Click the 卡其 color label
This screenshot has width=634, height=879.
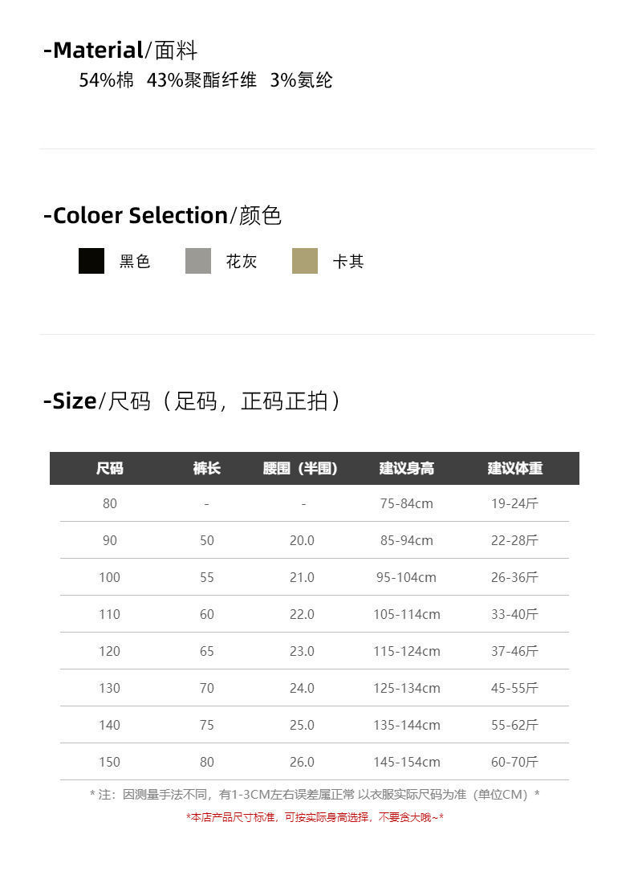click(348, 262)
